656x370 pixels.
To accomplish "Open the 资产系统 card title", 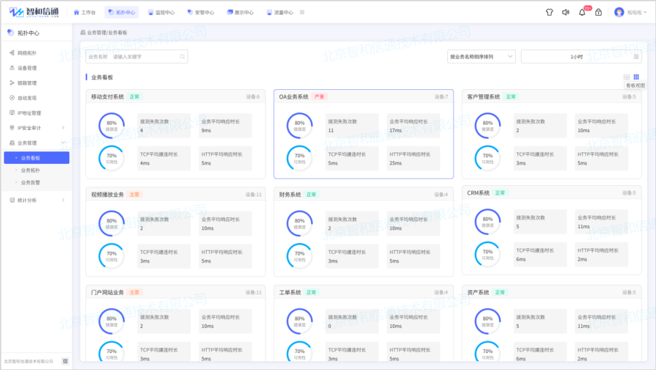I will tap(478, 292).
